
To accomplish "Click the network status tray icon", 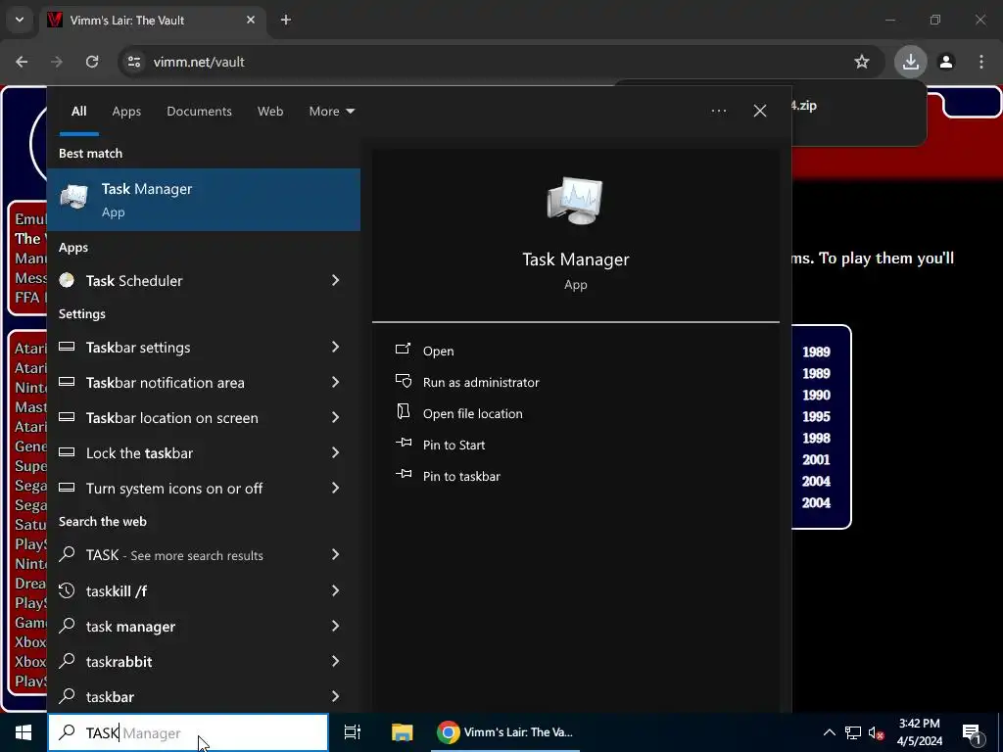I will click(853, 732).
